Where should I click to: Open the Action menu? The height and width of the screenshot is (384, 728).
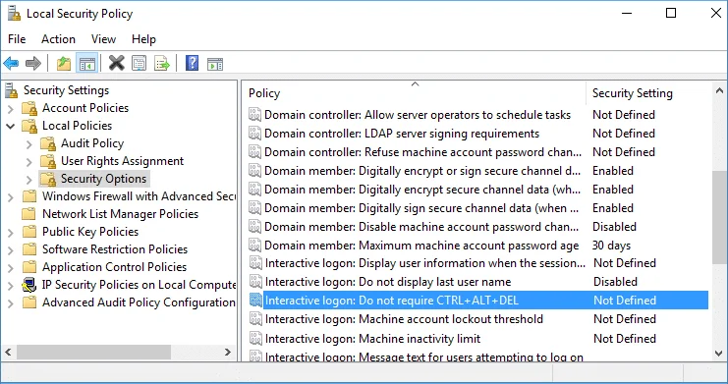click(58, 39)
